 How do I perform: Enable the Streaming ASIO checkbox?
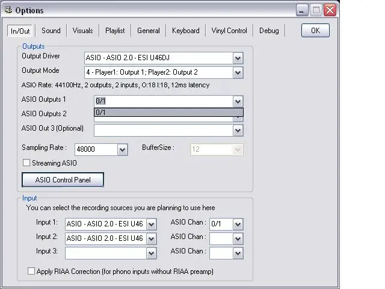tap(26, 163)
